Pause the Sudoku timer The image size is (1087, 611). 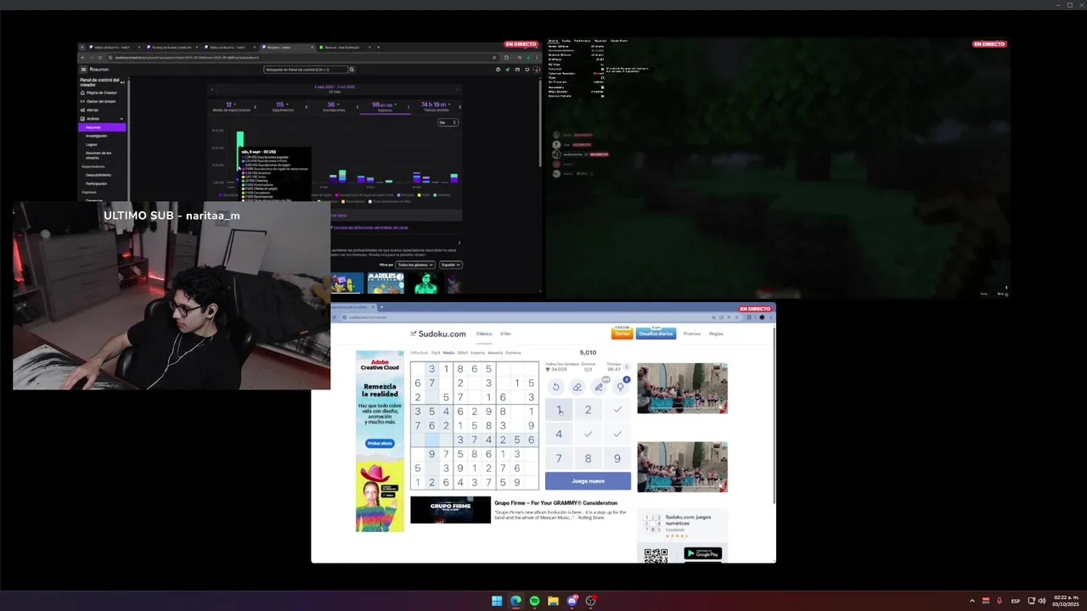[627, 367]
